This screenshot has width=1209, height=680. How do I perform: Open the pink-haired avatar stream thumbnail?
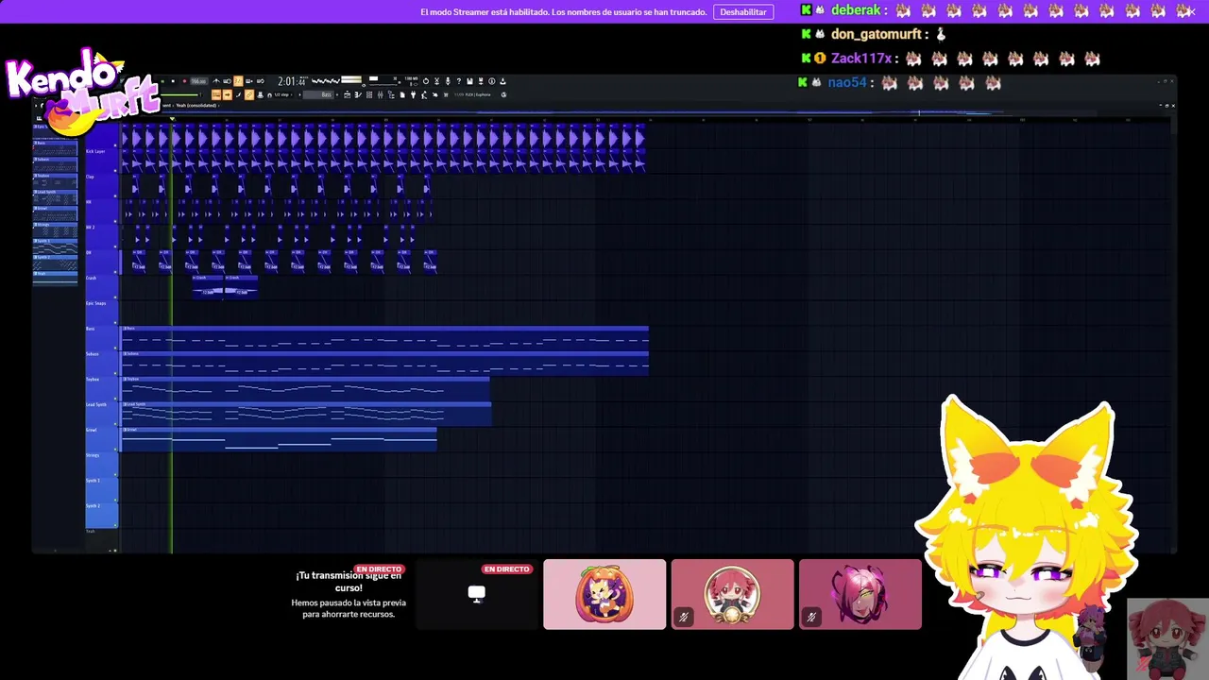860,594
